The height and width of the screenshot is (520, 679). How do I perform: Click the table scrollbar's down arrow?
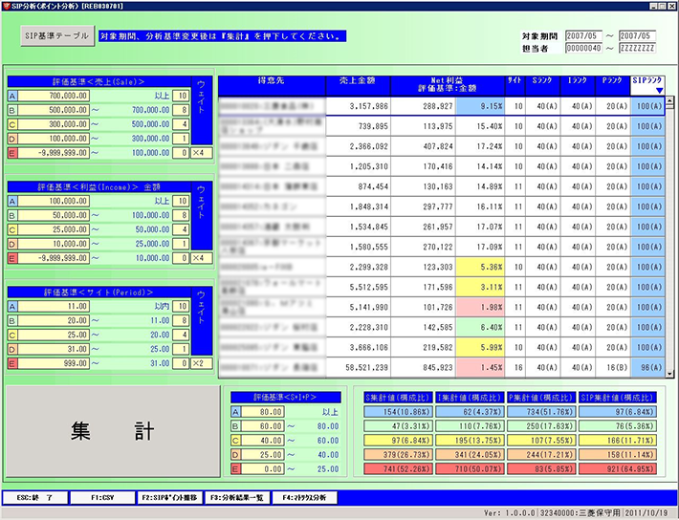[x=671, y=376]
